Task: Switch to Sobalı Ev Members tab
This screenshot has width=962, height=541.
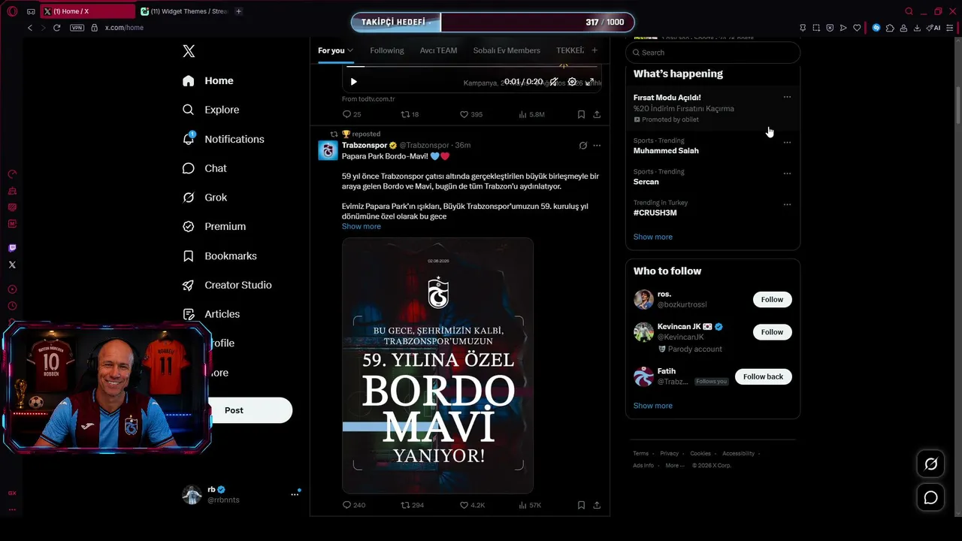Action: (507, 50)
